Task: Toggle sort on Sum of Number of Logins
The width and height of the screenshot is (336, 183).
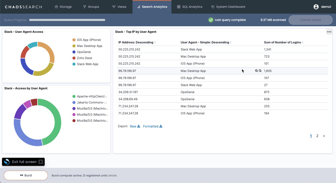Action: pyautogui.click(x=302, y=42)
